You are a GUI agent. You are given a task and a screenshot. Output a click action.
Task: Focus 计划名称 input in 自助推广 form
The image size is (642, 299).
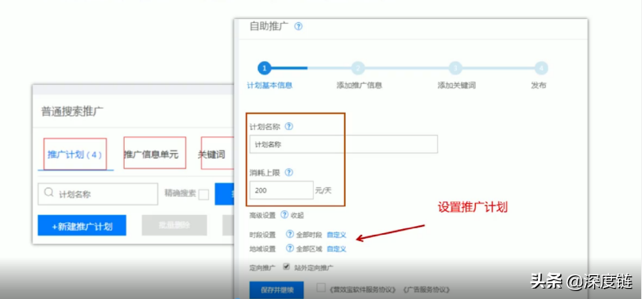pos(343,144)
